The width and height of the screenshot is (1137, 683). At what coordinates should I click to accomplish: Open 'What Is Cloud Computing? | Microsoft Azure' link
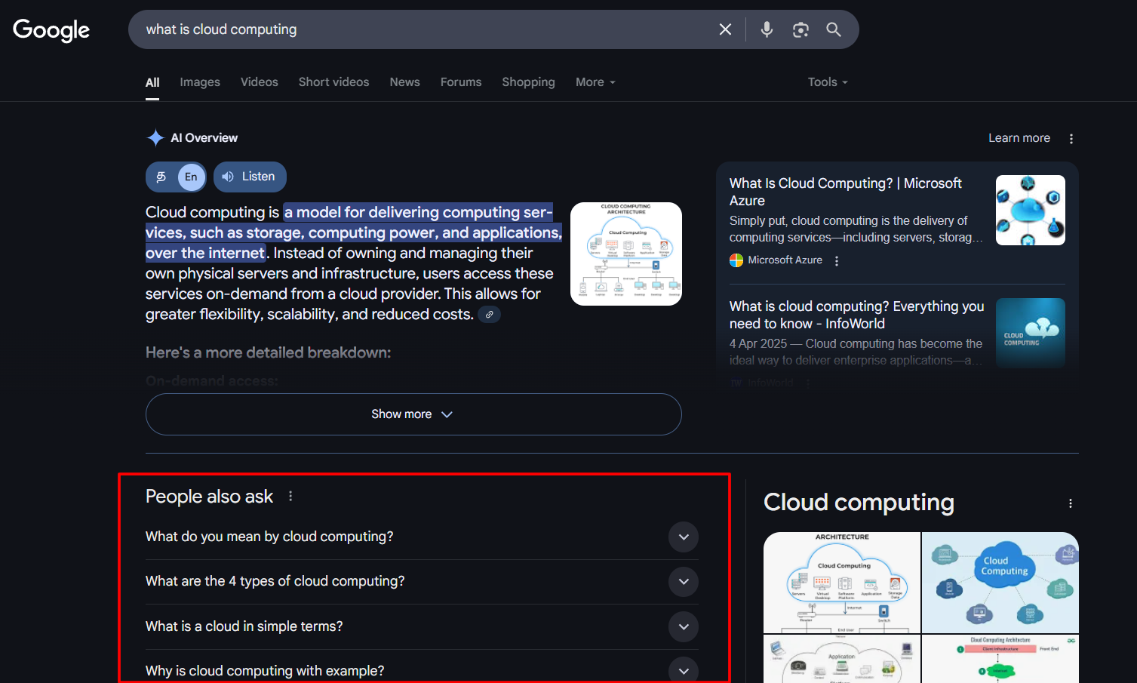[845, 192]
